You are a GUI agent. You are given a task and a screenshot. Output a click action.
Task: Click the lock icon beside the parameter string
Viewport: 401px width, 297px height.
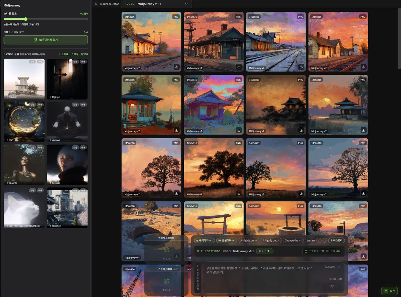coord(306,251)
